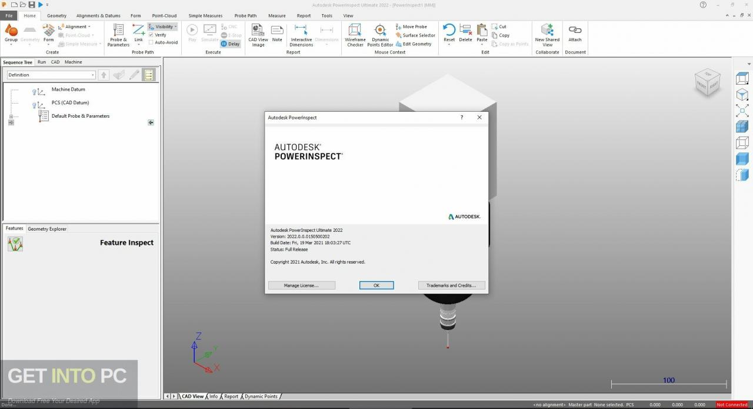Open the Group tool in Create section

click(11, 34)
